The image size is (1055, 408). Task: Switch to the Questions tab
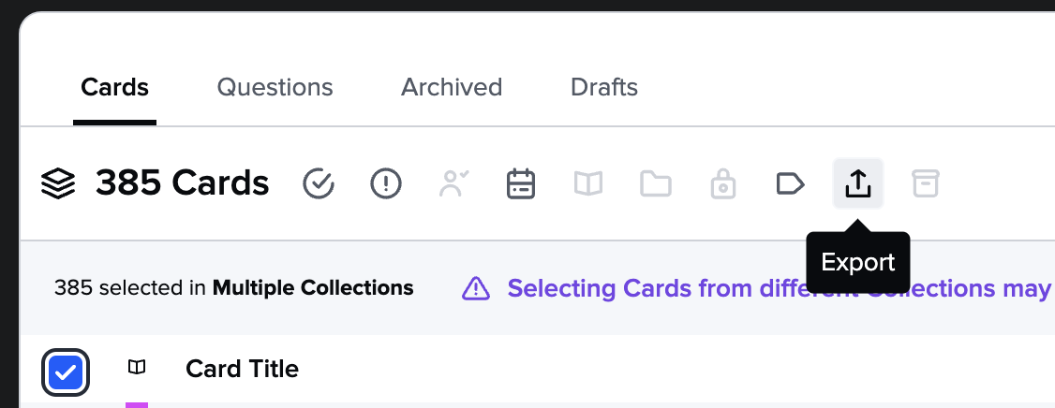click(275, 87)
